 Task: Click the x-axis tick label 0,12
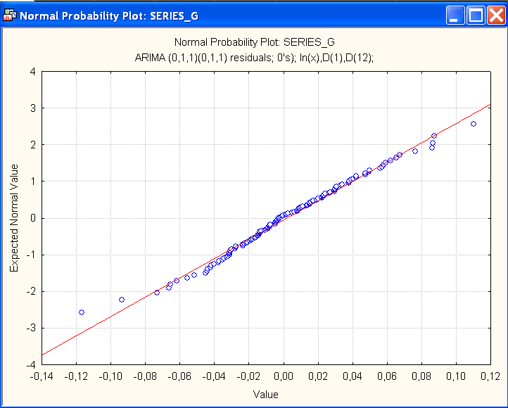[x=490, y=376]
